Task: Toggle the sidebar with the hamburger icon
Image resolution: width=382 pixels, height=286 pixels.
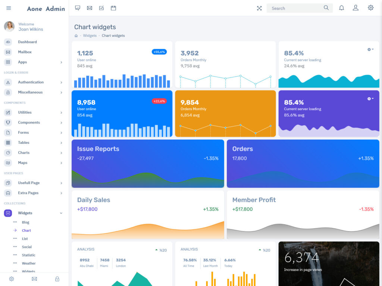Action: pyautogui.click(x=9, y=8)
